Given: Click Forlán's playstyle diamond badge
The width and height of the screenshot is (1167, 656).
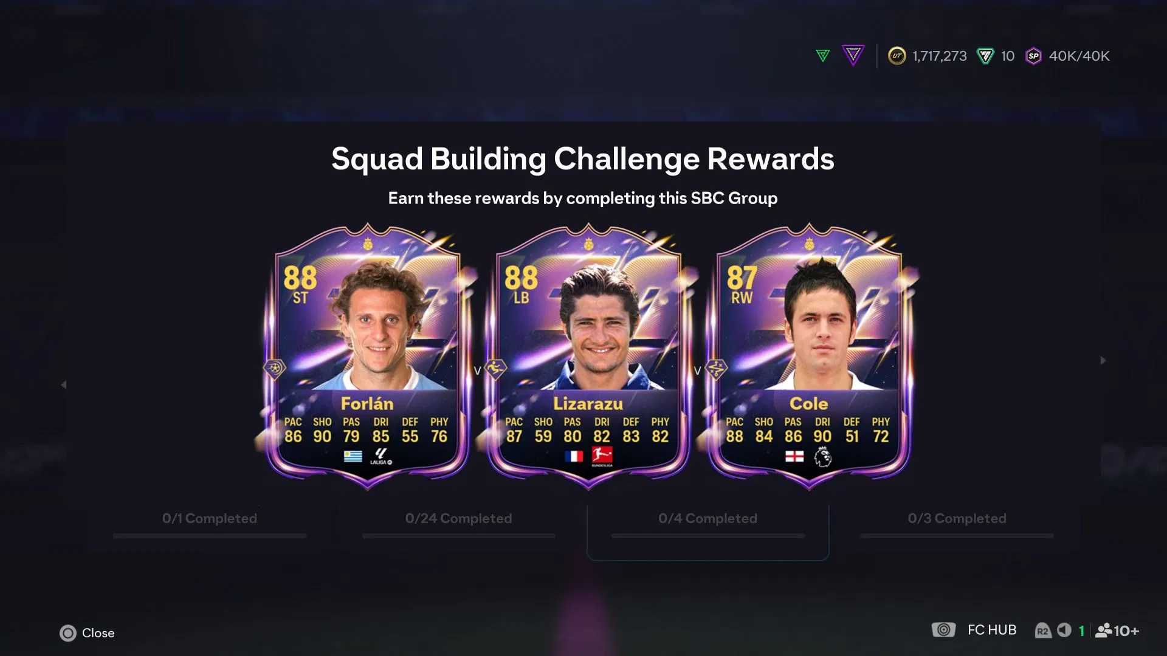Looking at the screenshot, I should (274, 368).
